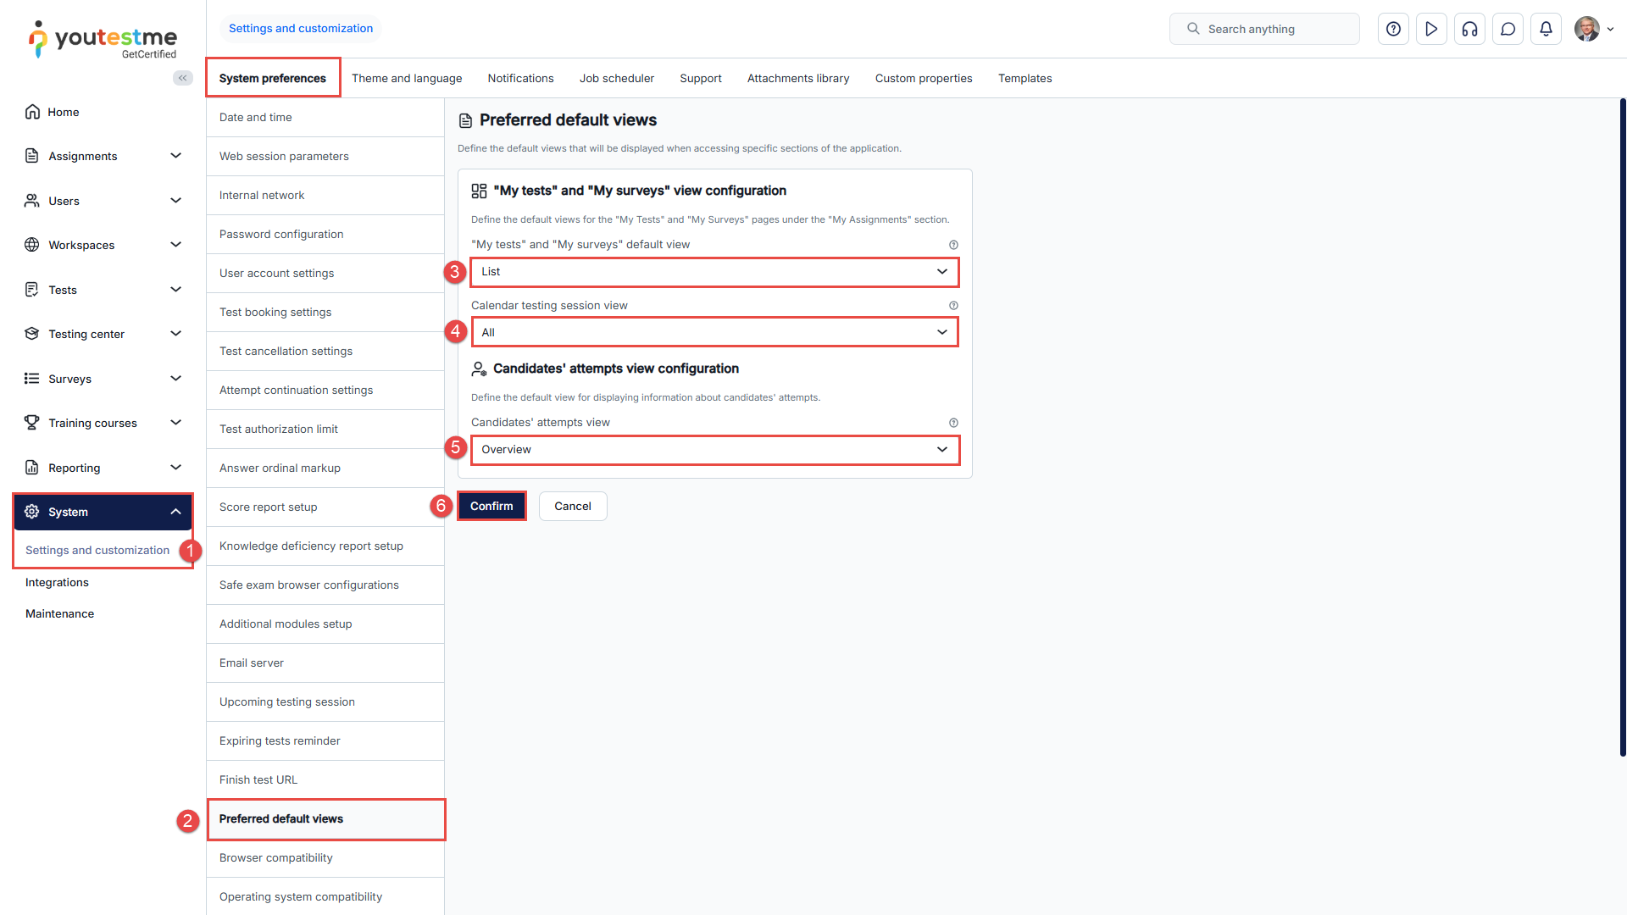Select Email server in settings list
The height and width of the screenshot is (915, 1627).
(252, 663)
